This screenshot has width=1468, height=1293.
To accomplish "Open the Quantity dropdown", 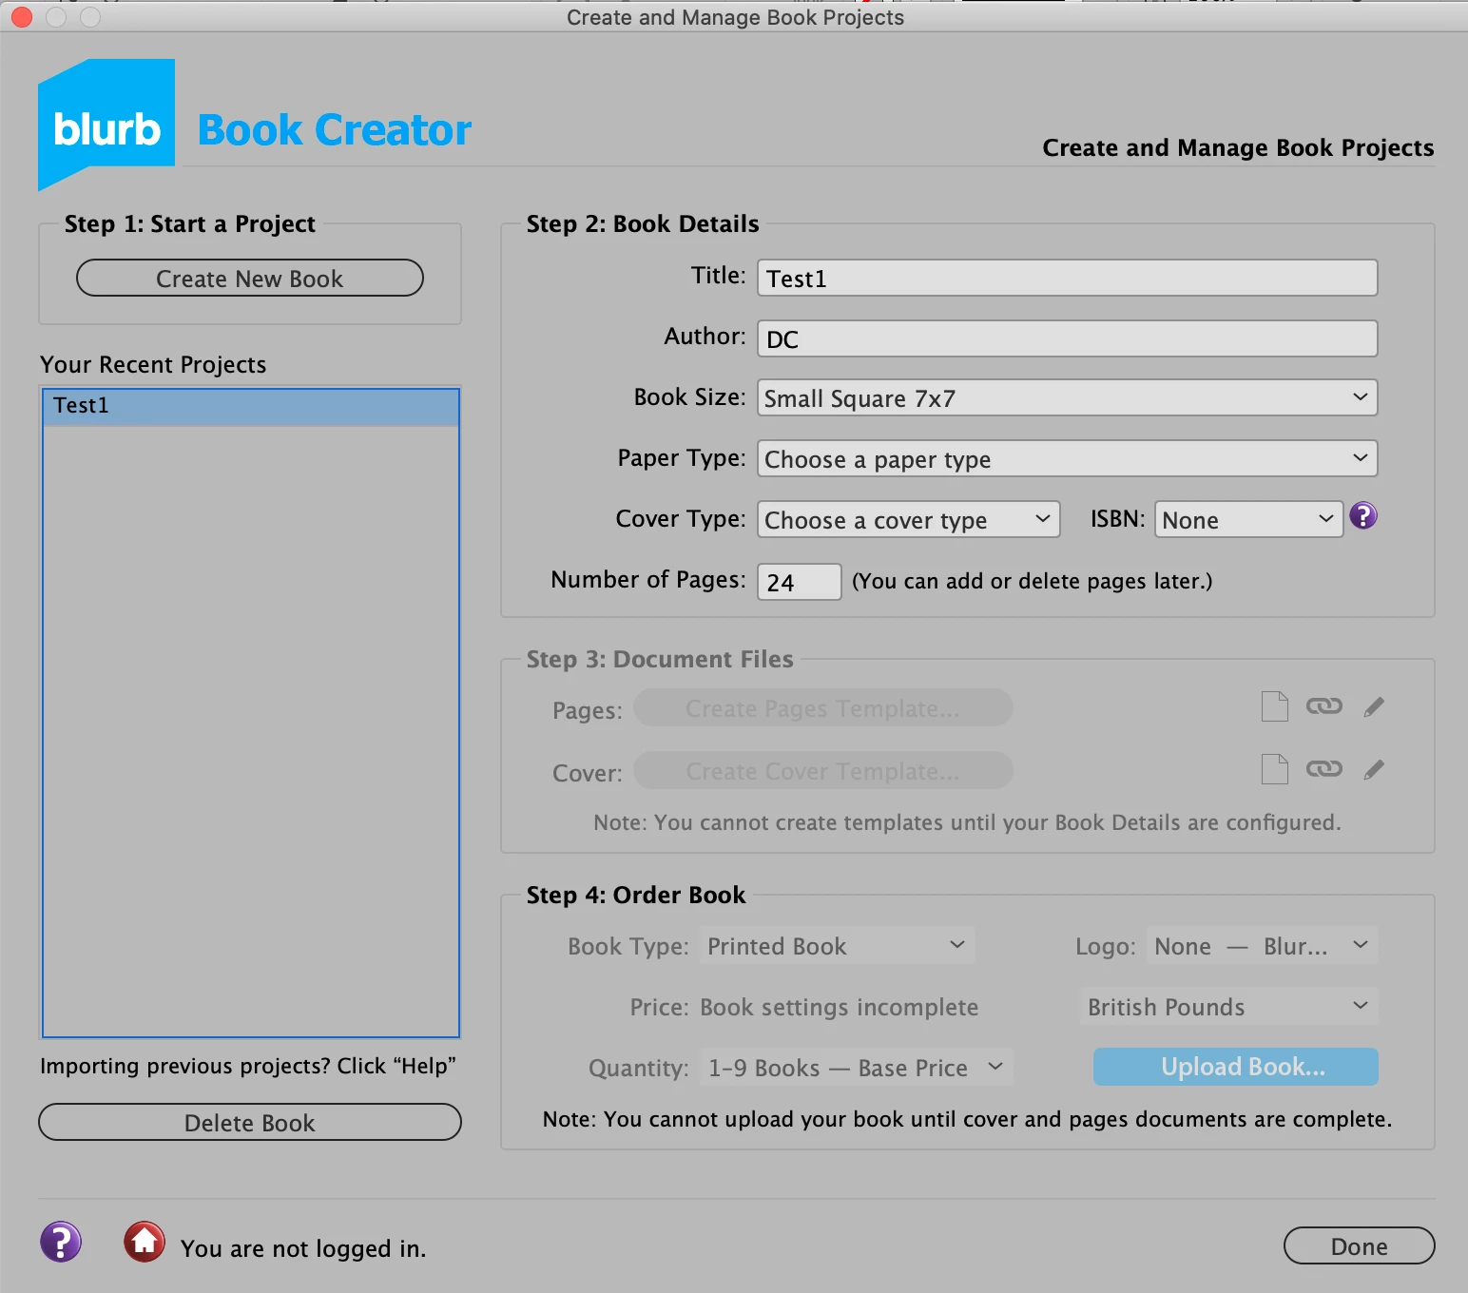I will click(x=856, y=1068).
